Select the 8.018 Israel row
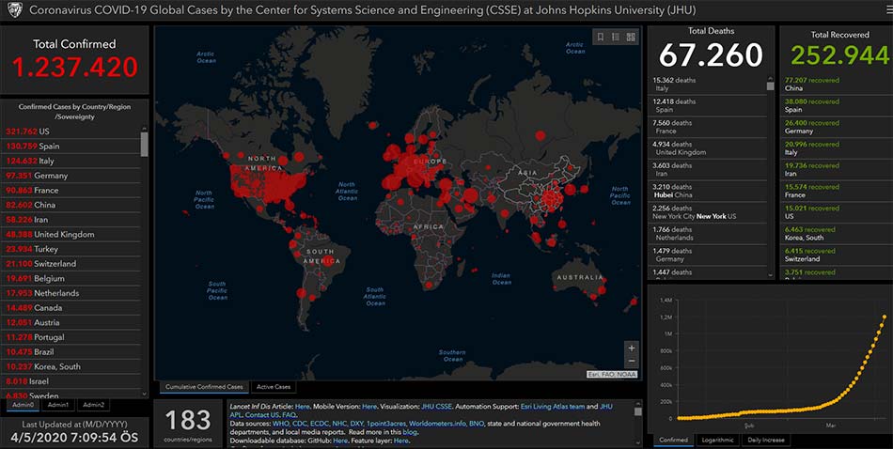 (70, 382)
